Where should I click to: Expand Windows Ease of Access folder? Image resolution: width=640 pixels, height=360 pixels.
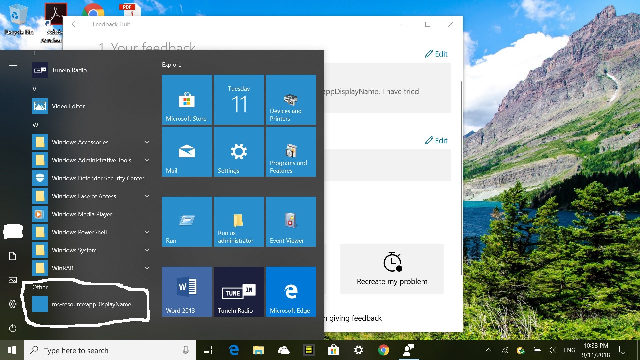92,196
